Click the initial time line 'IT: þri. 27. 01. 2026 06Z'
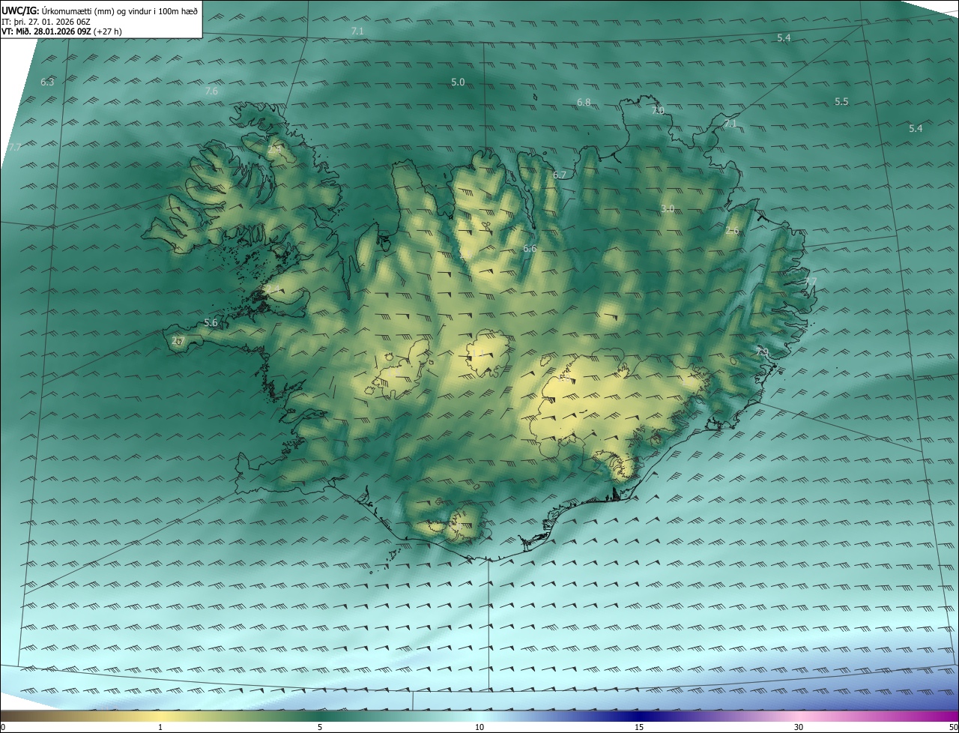The width and height of the screenshot is (959, 733). [46, 22]
